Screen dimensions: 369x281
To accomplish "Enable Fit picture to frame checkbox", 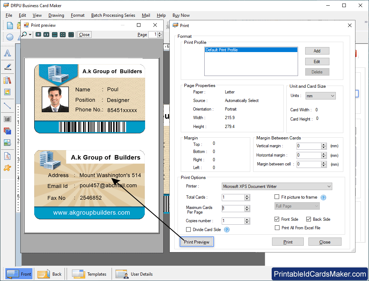I will 277,197.
